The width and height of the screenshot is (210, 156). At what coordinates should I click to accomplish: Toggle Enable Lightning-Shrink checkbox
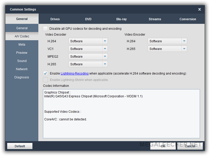tap(45, 80)
